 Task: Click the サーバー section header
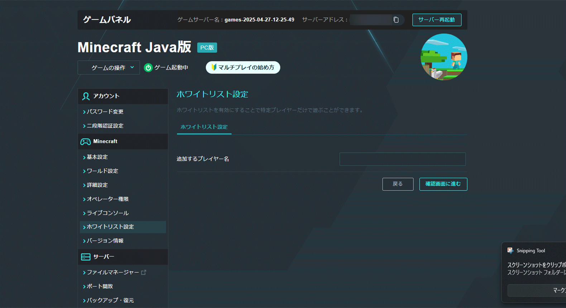(x=123, y=257)
